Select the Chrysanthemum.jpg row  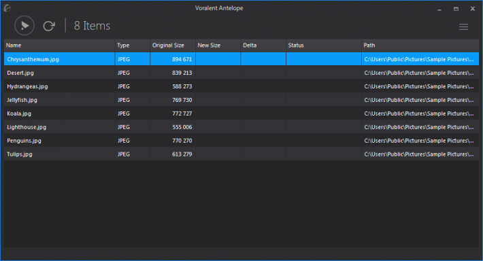coord(241,59)
